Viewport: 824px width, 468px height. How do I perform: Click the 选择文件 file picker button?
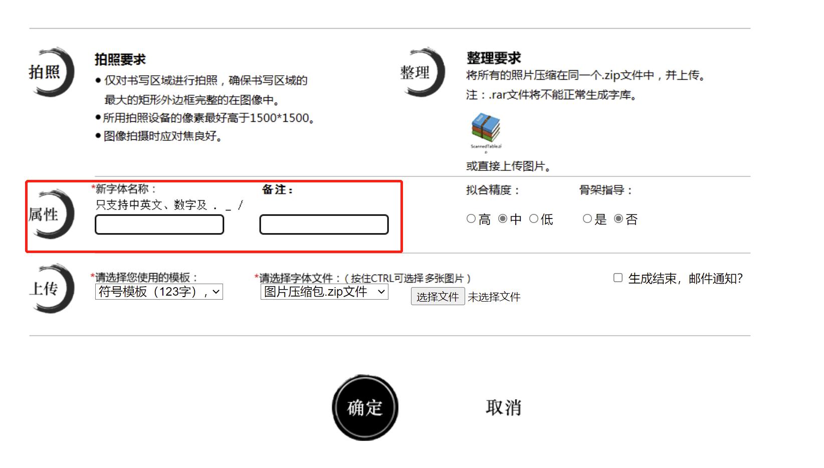(x=438, y=297)
